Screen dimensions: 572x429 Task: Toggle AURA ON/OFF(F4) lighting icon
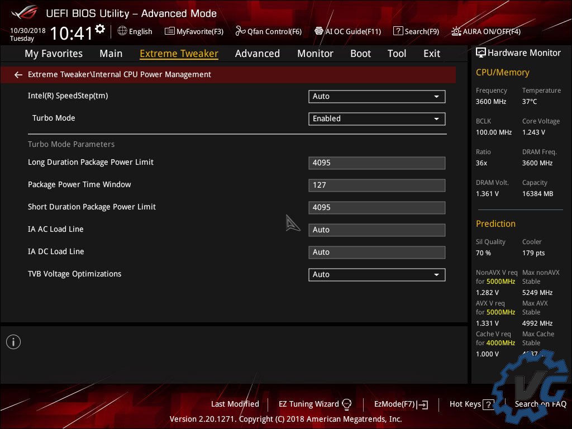(456, 31)
